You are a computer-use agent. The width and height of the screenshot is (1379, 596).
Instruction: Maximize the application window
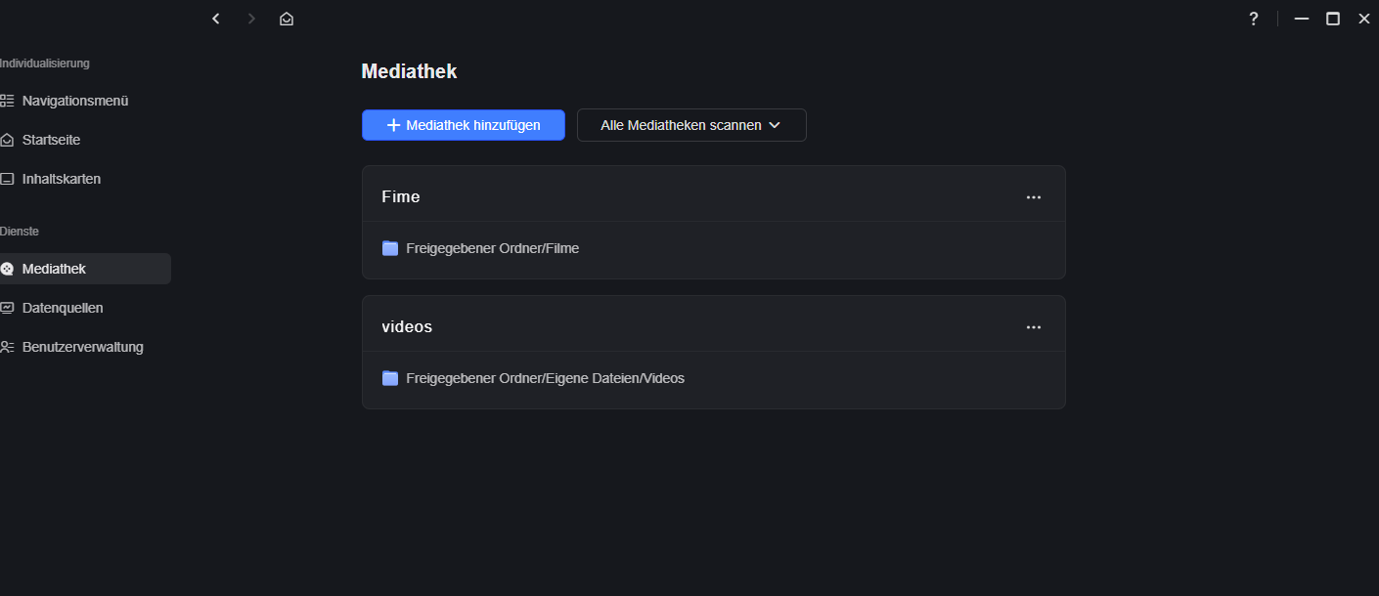click(1333, 19)
